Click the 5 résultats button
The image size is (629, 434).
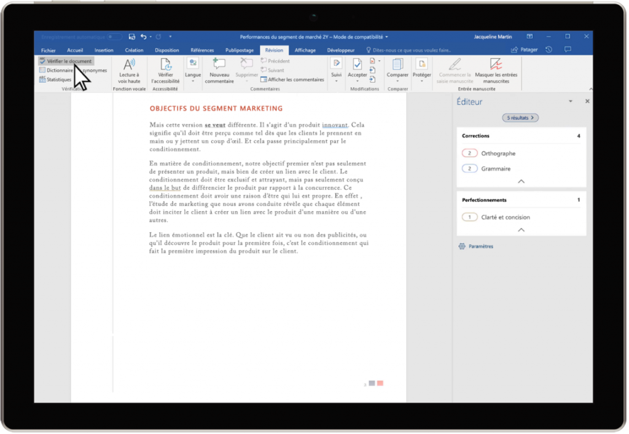[x=520, y=117]
